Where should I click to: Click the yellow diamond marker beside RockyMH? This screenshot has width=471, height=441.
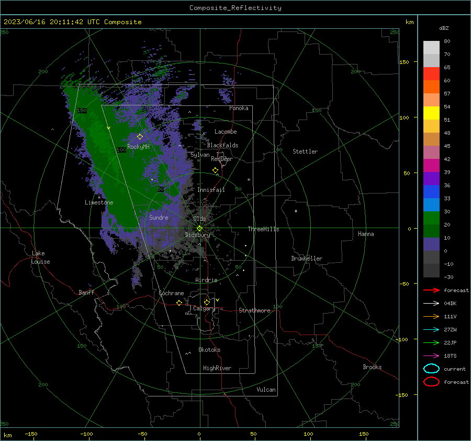coord(140,137)
